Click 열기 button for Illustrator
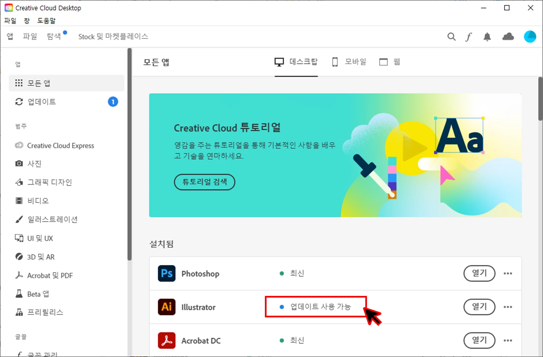 tap(479, 307)
